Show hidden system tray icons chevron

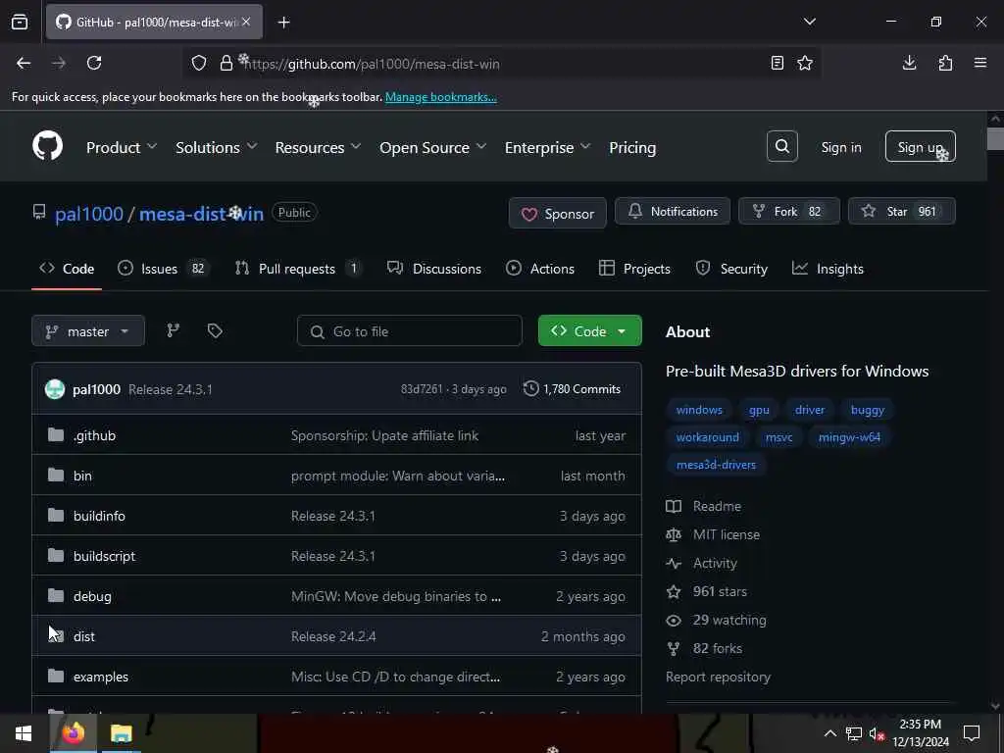[x=829, y=733]
